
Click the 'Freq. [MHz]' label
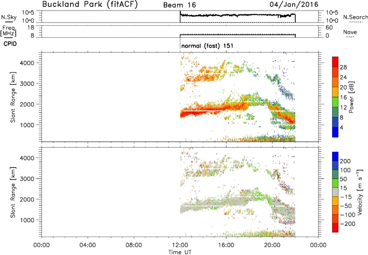(x=8, y=31)
